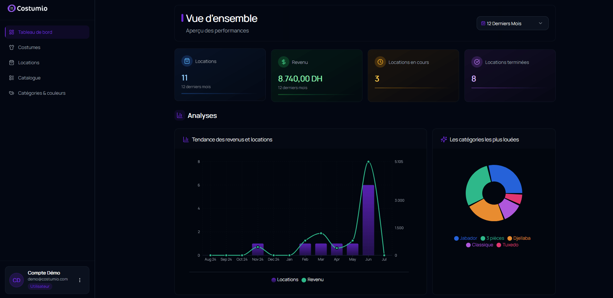Select the Tableau de bord grid icon
613x298 pixels.
pos(11,32)
